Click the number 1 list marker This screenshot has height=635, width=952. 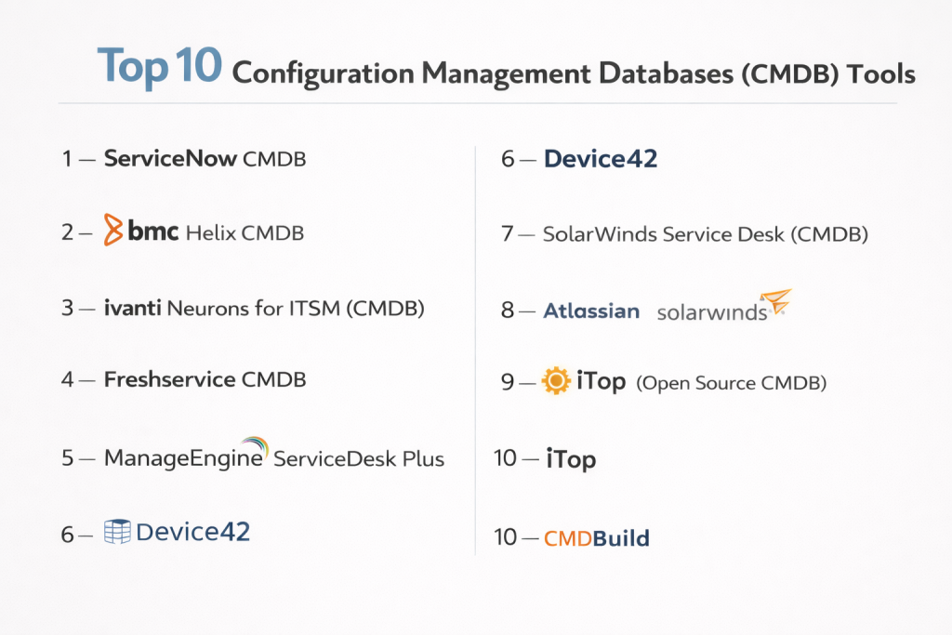tap(67, 159)
